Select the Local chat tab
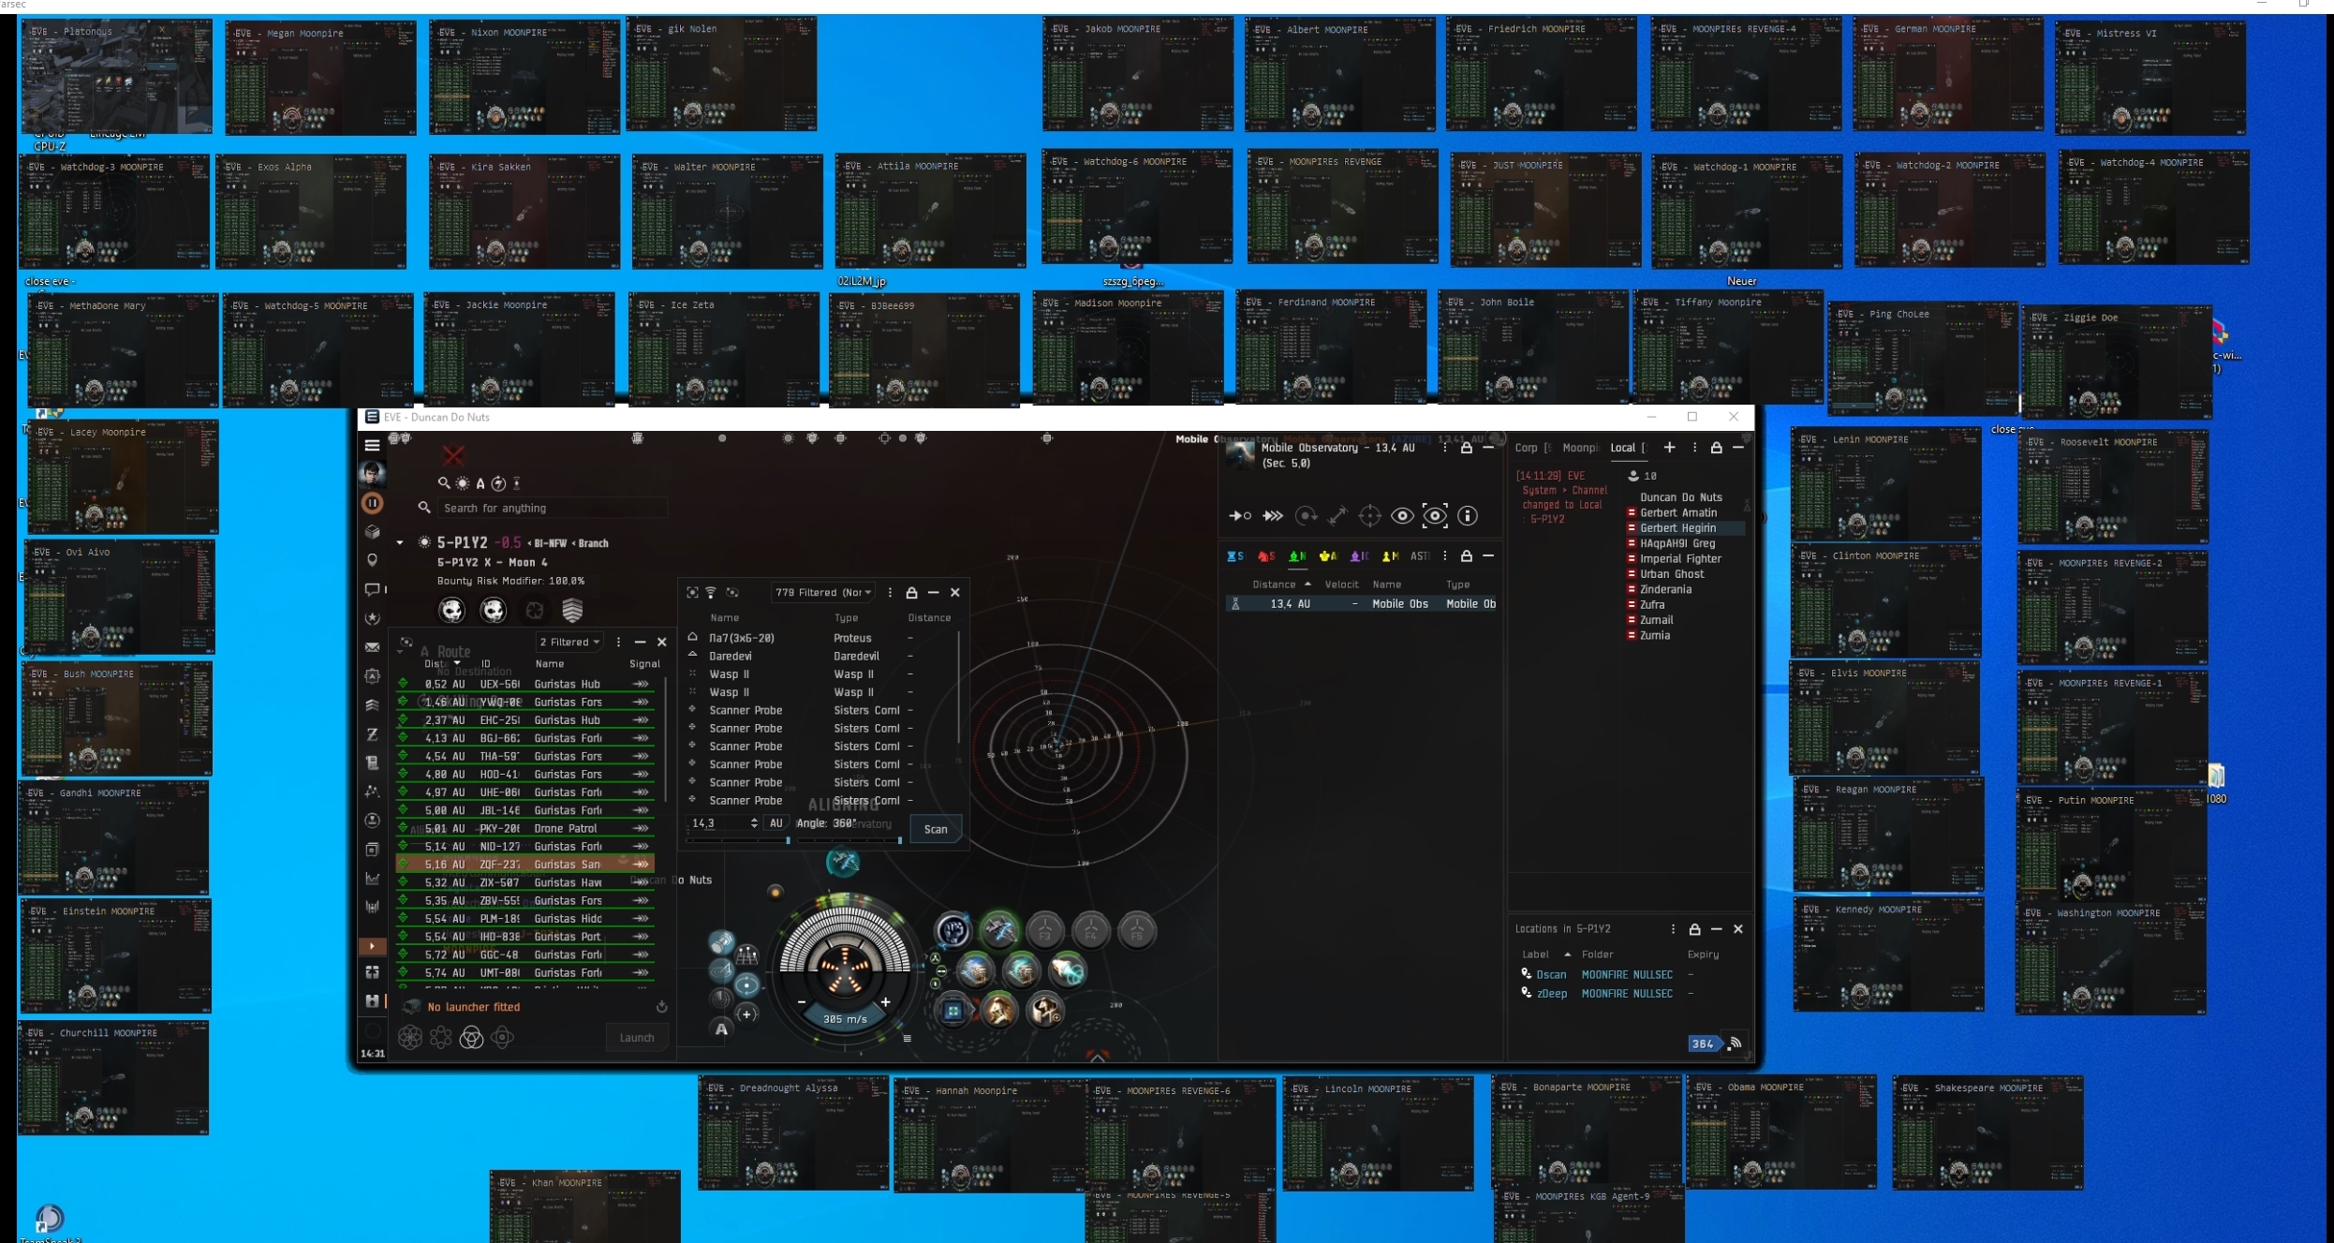Screen dimensions: 2334x1243 pyautogui.click(x=1623, y=448)
